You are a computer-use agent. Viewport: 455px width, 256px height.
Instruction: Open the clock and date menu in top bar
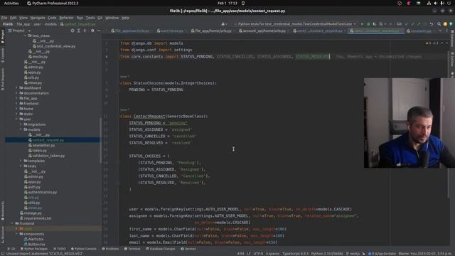[227, 3]
